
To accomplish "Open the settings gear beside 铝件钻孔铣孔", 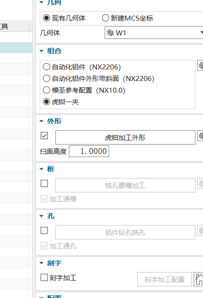I will click(x=200, y=230).
